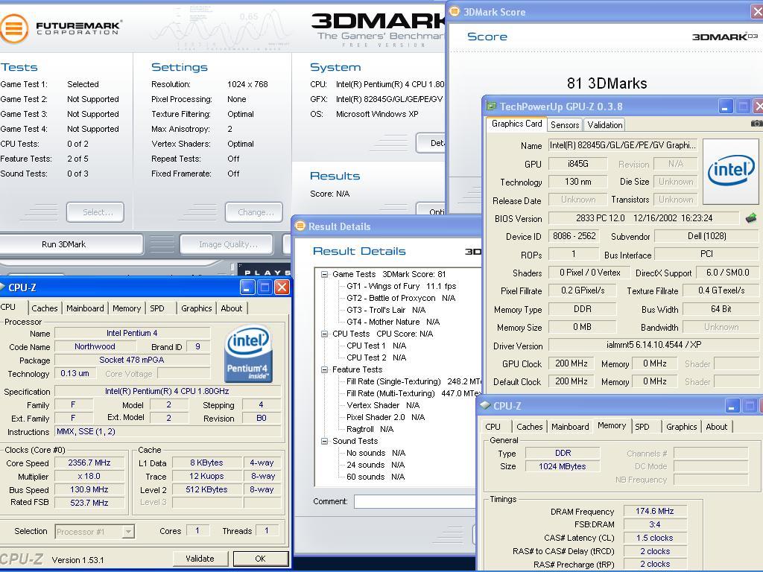
Task: Select Fill Rate (Single-Texturing) row
Action: tap(414, 381)
